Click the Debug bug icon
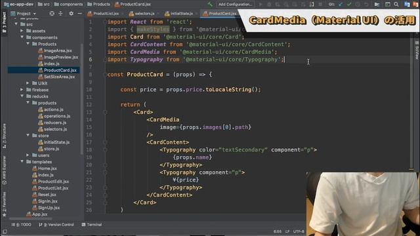Image resolution: width=420 pixels, height=236 pixels. (269, 5)
